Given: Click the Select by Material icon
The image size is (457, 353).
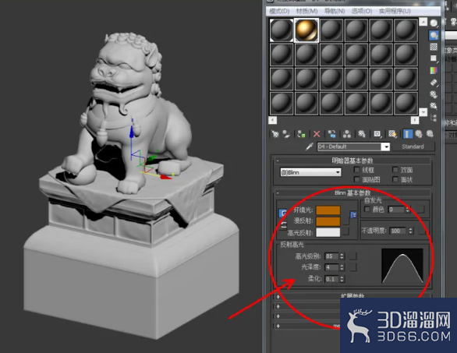Looking at the screenshot, I should click(x=434, y=106).
